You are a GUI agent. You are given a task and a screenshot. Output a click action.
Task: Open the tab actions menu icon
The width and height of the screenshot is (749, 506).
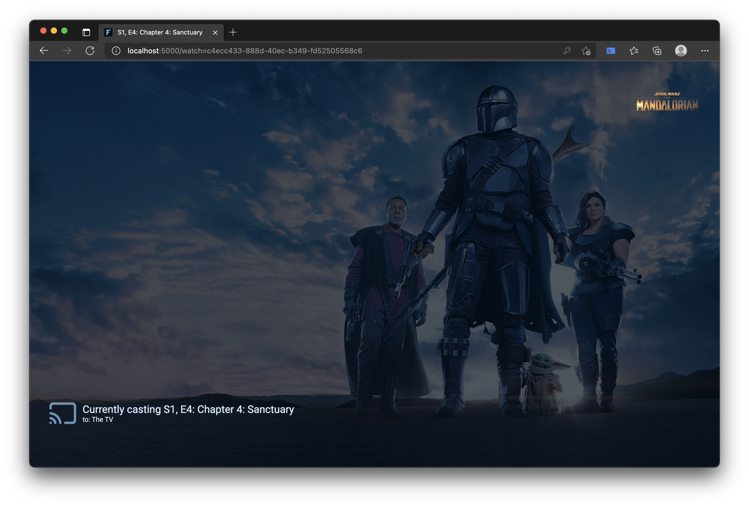click(86, 32)
